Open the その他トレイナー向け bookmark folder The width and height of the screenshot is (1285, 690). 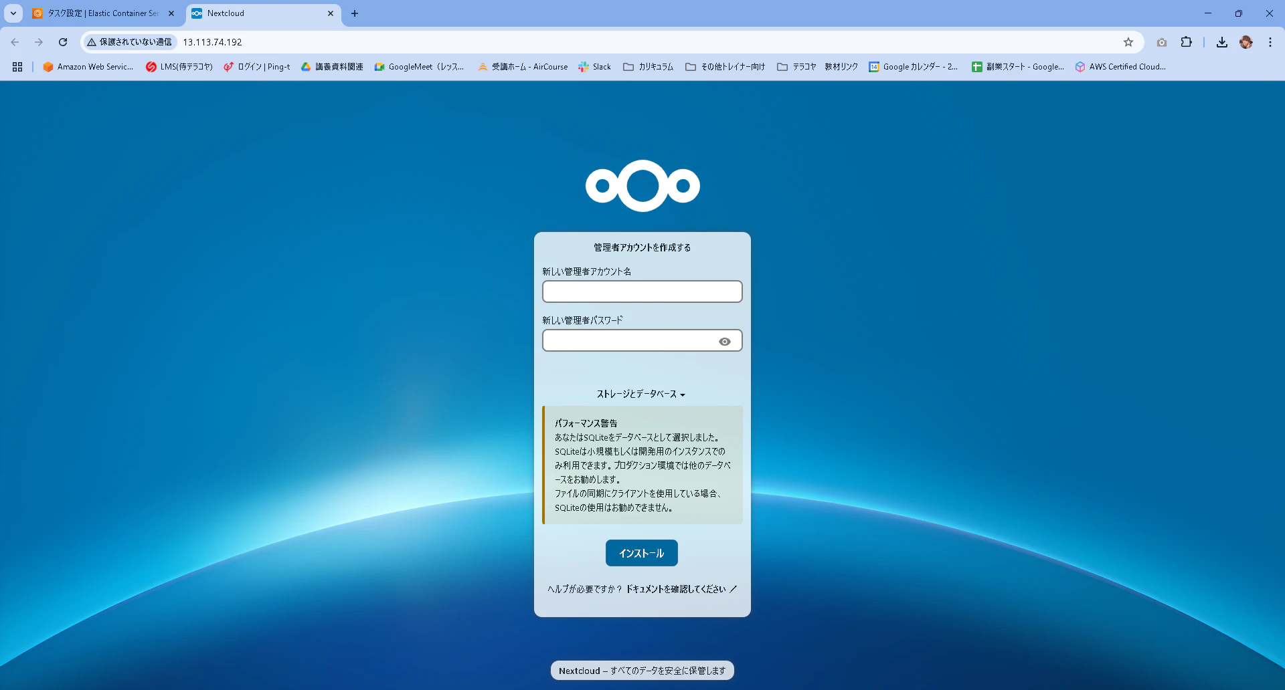(725, 67)
